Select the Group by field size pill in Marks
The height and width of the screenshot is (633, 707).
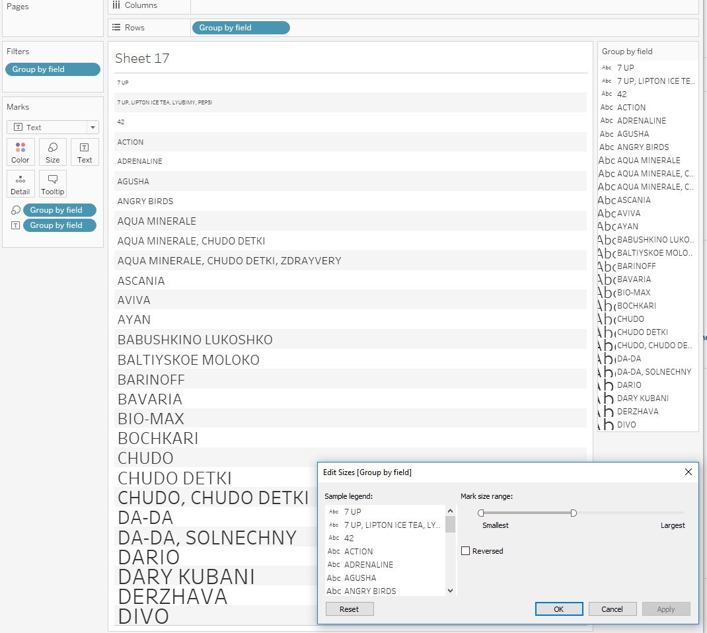point(59,210)
